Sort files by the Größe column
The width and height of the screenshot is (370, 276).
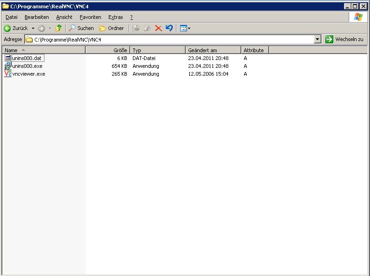[x=107, y=50]
